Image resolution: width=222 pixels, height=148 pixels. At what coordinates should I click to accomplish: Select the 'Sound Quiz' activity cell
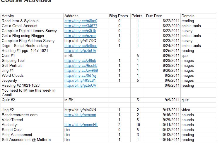[32, 130]
